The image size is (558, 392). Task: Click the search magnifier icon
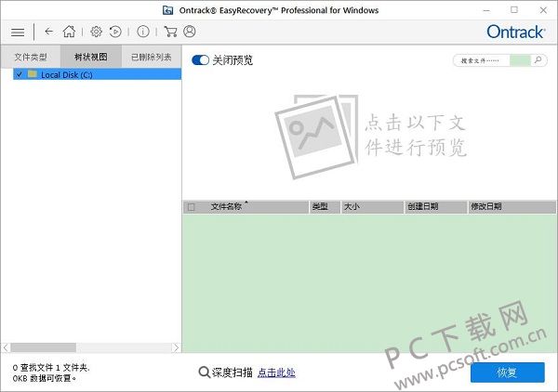tap(538, 60)
